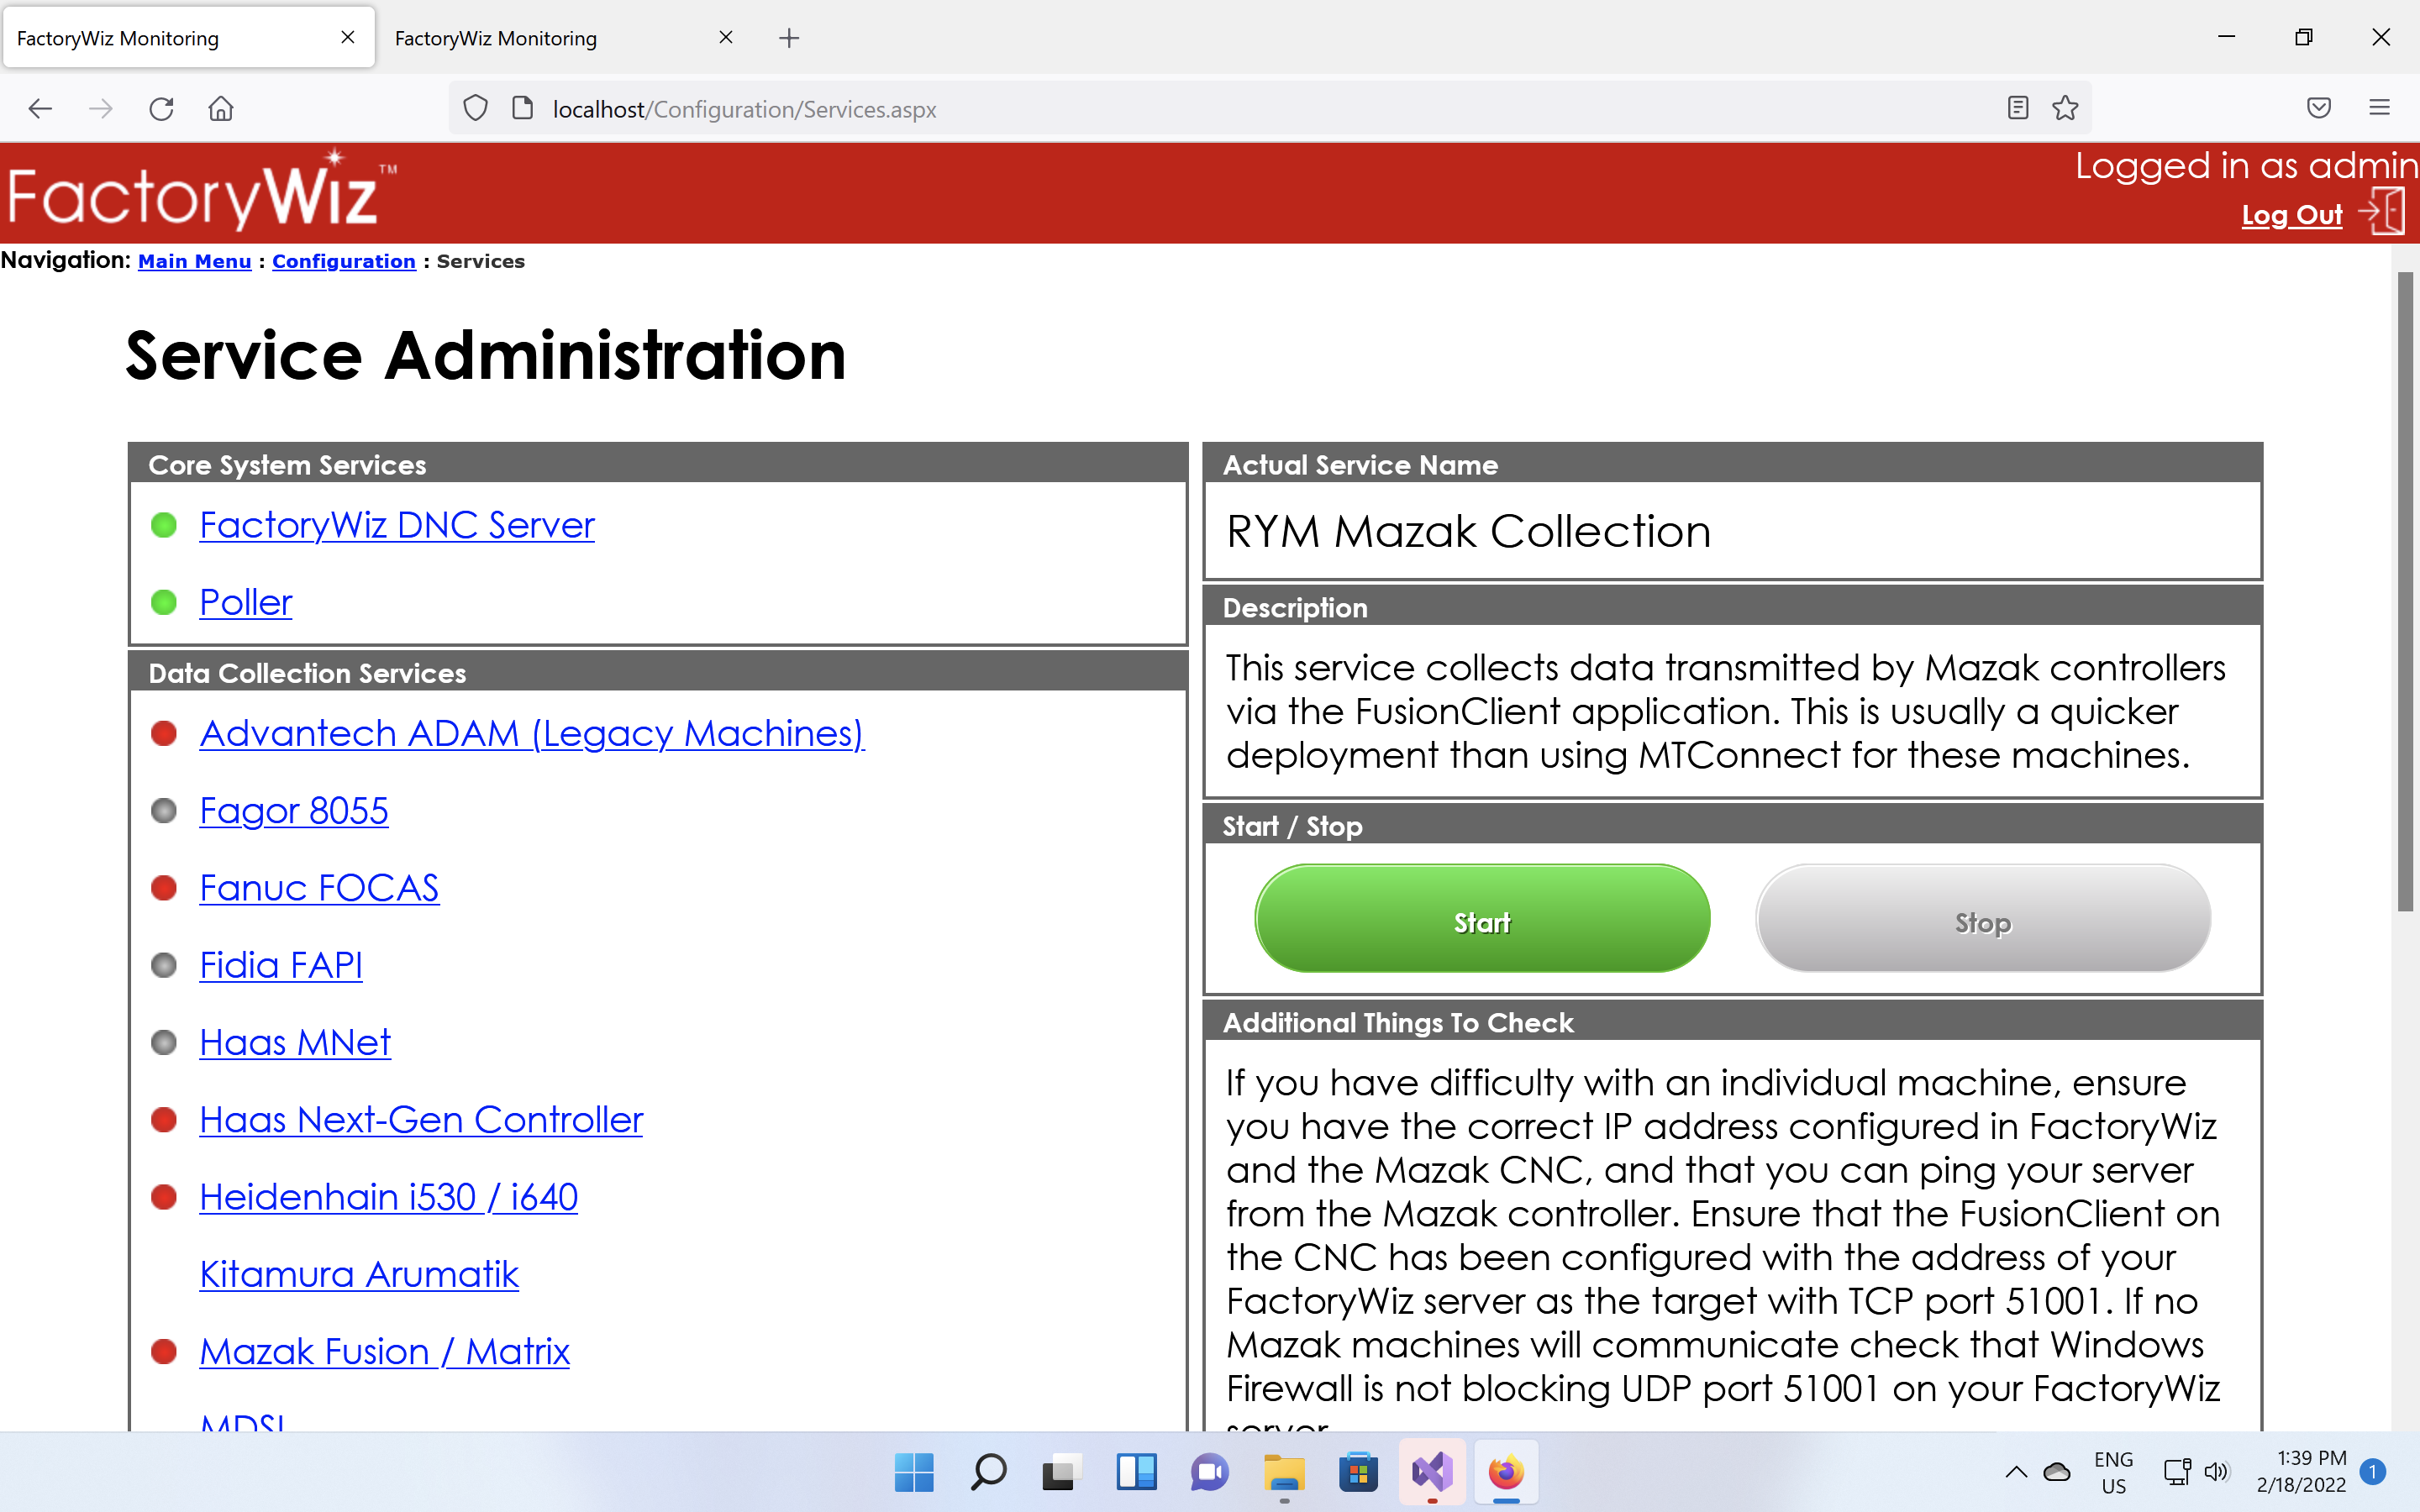Open a new browser tab
The image size is (2420, 1512).
(x=789, y=38)
